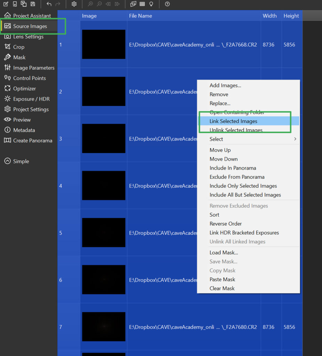Open Create Panorama sidebar tab
This screenshot has height=356, width=322.
pyautogui.click(x=29, y=140)
